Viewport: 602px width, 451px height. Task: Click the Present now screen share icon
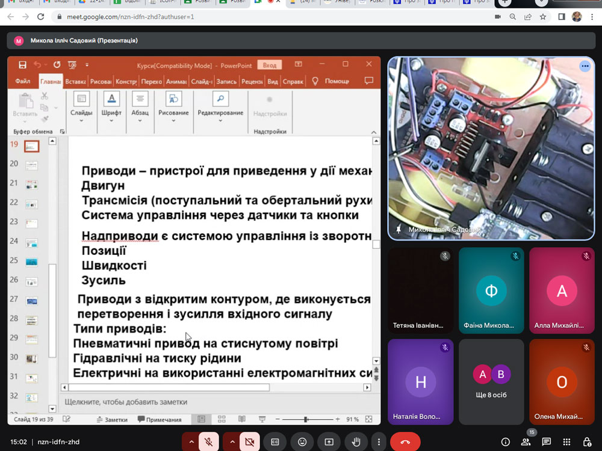[329, 442]
